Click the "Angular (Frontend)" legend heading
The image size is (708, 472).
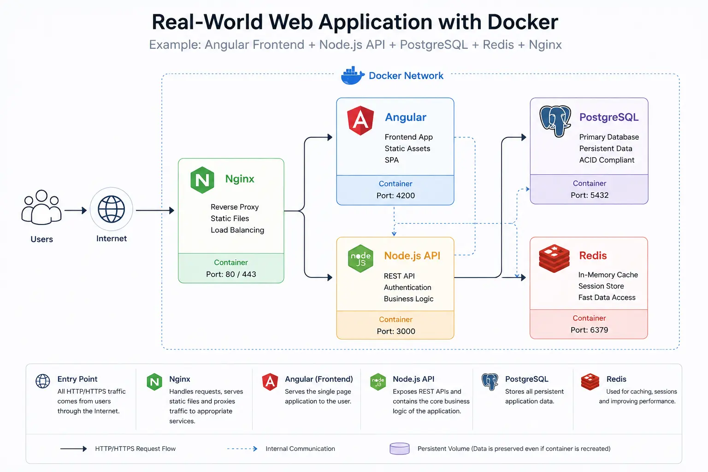pyautogui.click(x=319, y=379)
